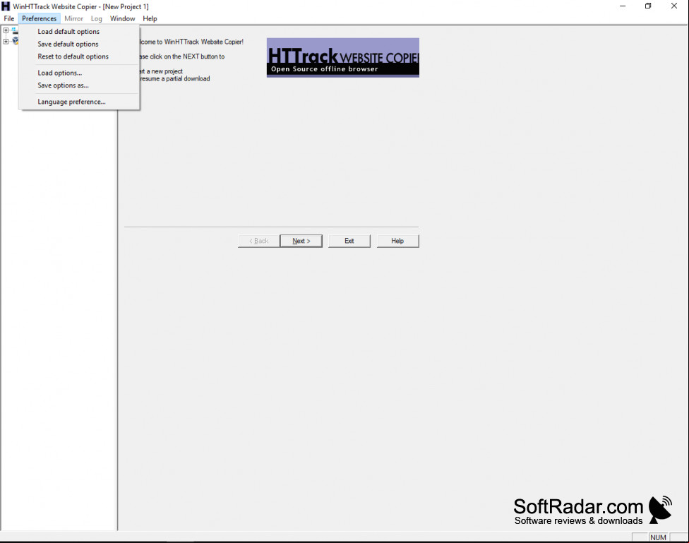
Task: Click the Help button beside Exit
Action: (x=397, y=241)
